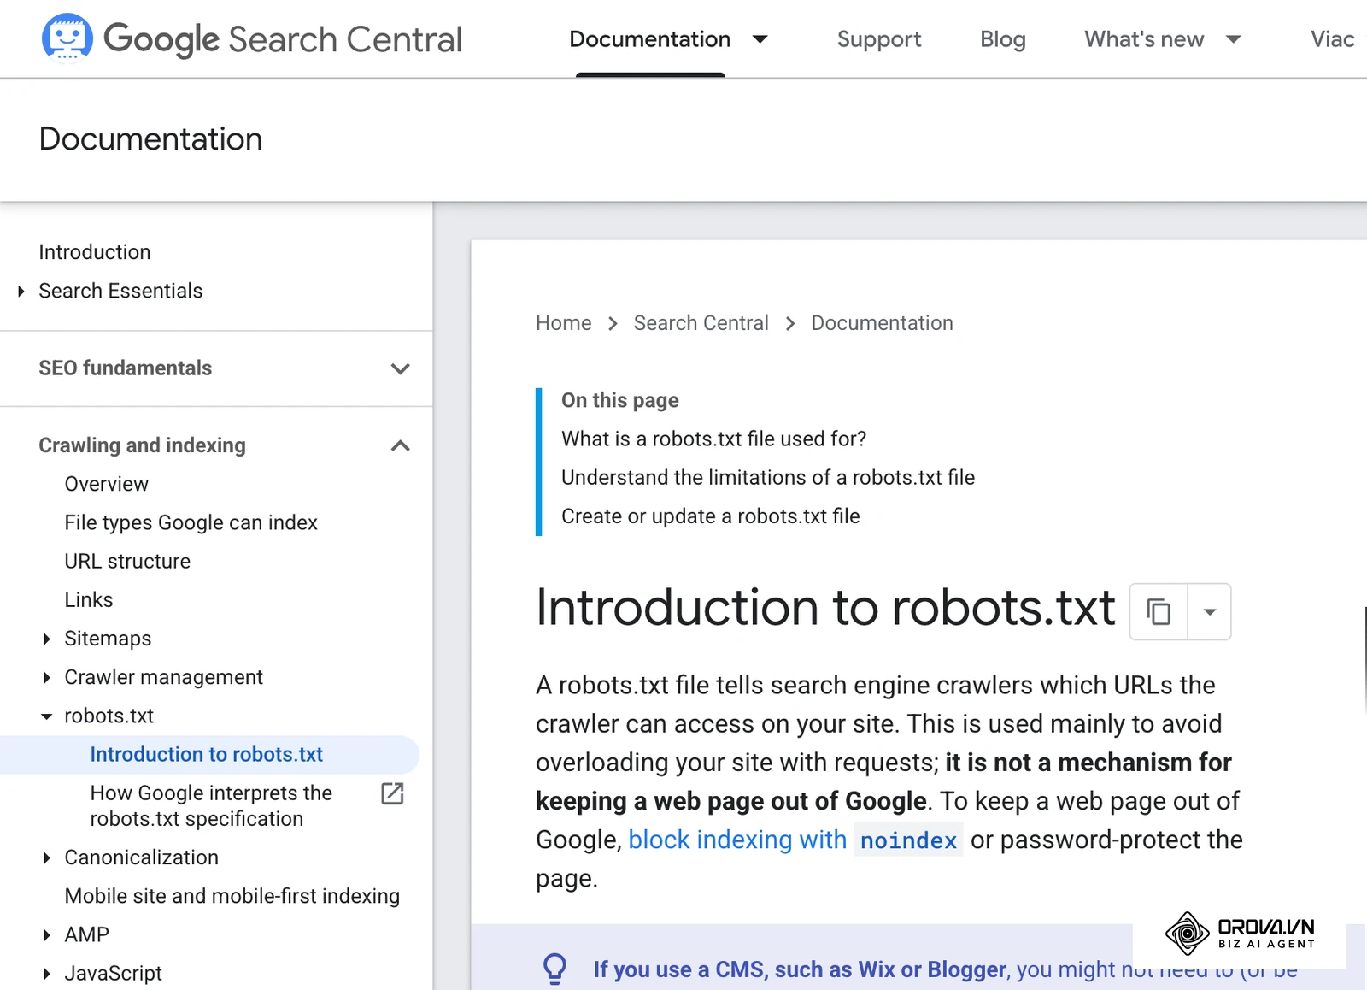Expand the What's new dropdown arrow

[1233, 39]
